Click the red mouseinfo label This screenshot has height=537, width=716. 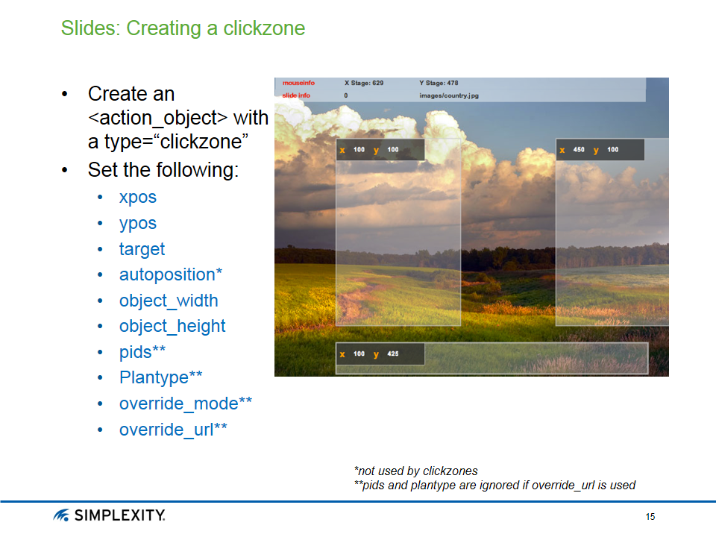[298, 84]
